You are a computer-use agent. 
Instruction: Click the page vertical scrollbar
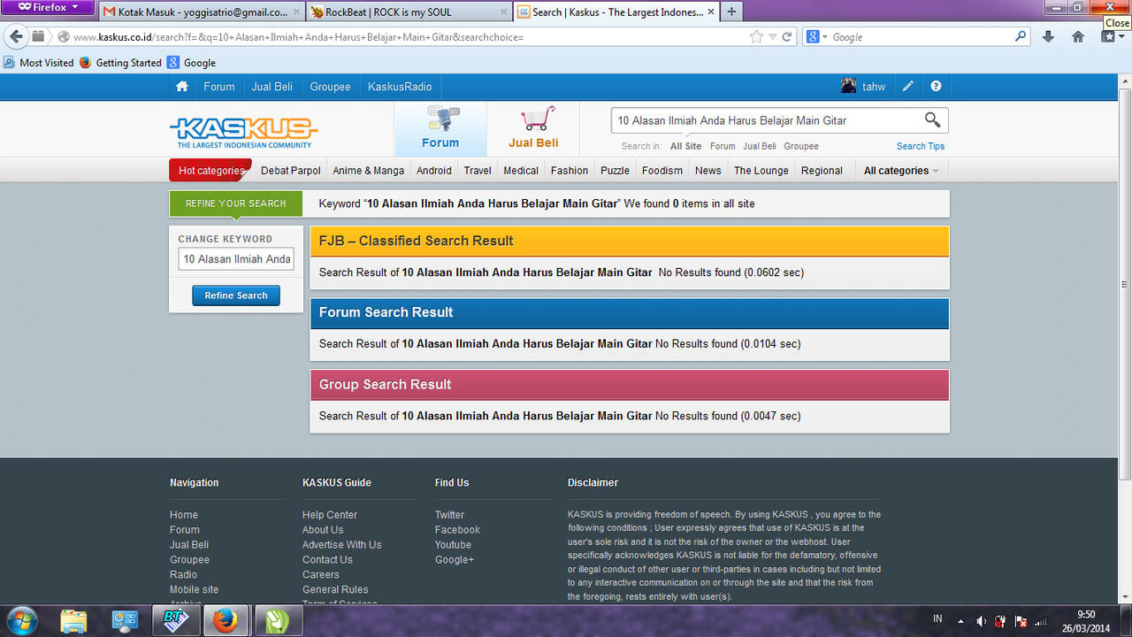(1125, 283)
